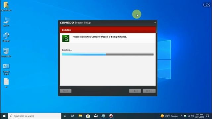
Task: Click the Installing... status text
Action: (67, 50)
